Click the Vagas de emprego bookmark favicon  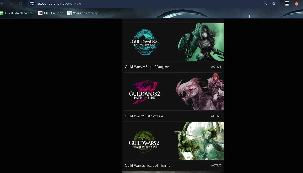(69, 13)
